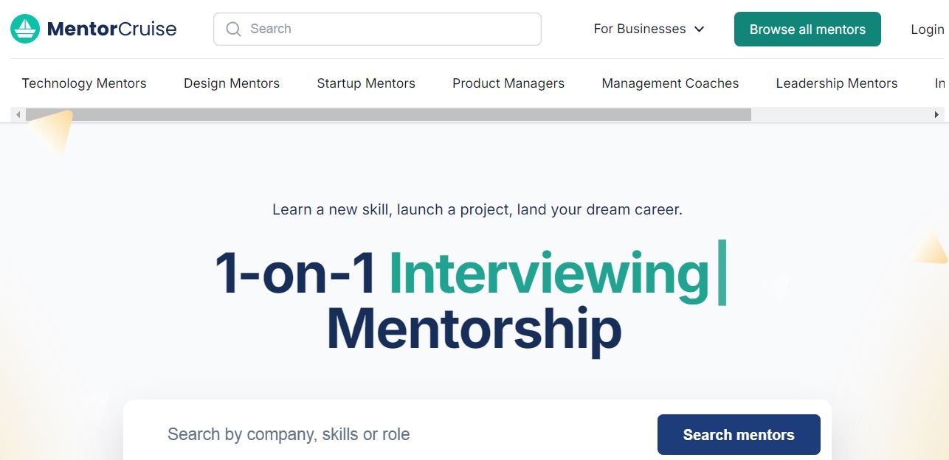This screenshot has width=949, height=460.
Task: Open Leadership Mentors category
Action: [837, 83]
